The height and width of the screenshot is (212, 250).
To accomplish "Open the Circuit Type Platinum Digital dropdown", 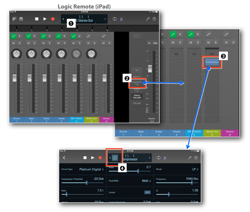I will click(x=92, y=169).
